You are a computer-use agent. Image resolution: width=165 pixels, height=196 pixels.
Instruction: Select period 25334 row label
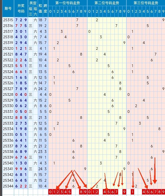tap(8, 129)
